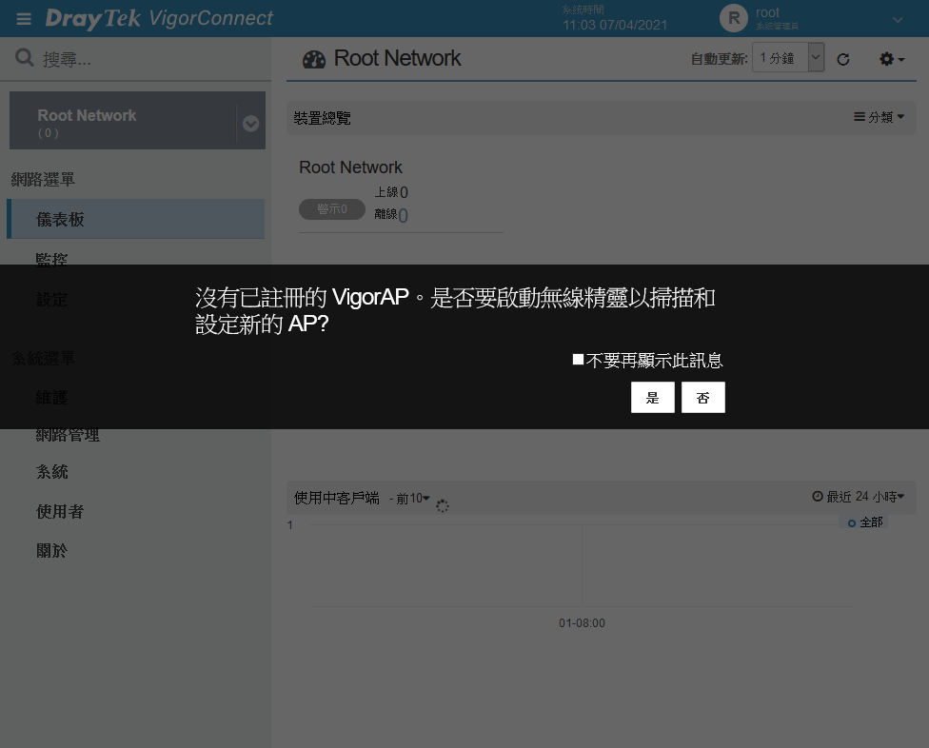Click the search magnifier icon
Viewport: 929px width, 748px height.
(x=25, y=59)
